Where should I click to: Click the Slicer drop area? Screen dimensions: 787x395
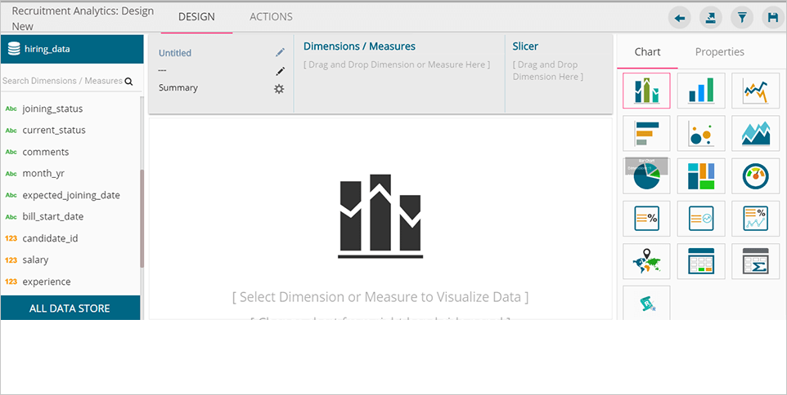tap(559, 73)
